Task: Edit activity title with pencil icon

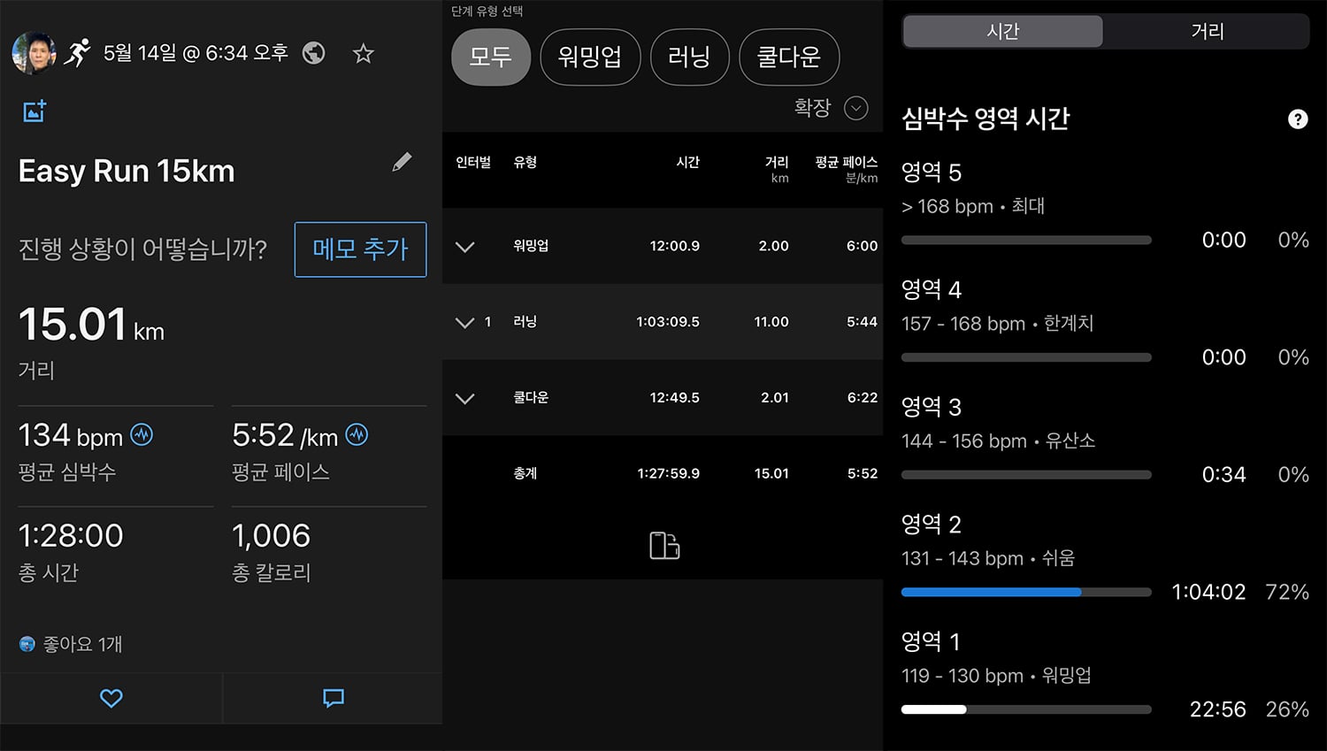Action: pos(402,162)
